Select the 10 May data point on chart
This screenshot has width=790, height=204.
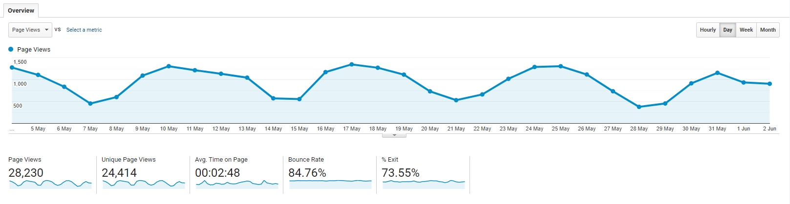point(169,66)
